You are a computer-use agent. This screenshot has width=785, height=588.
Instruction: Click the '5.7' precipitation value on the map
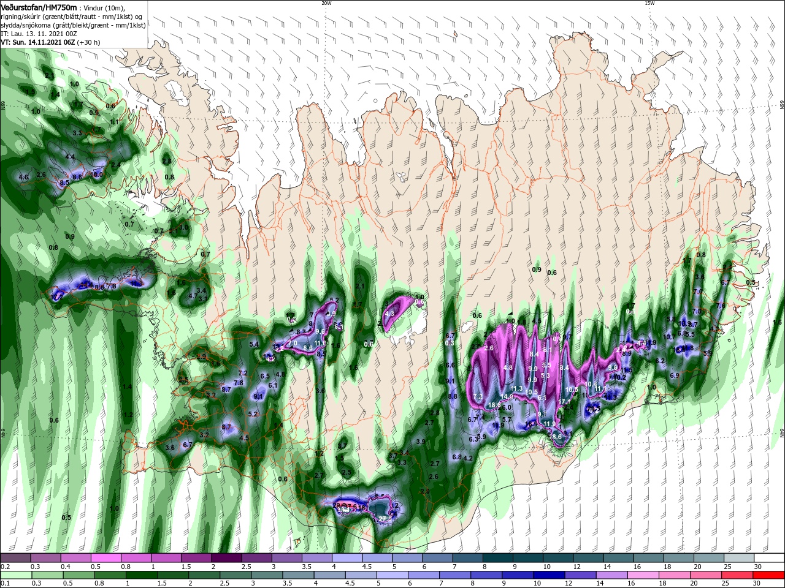point(507,420)
